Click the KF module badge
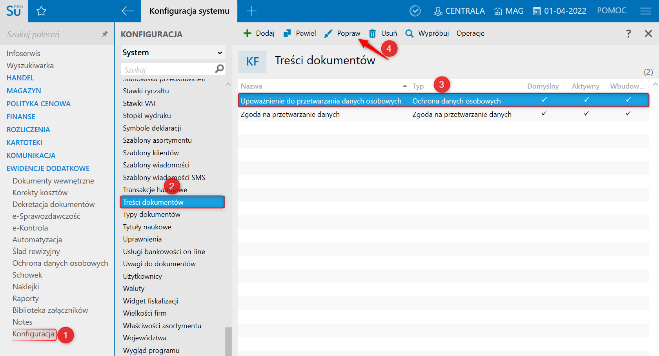 coord(252,62)
